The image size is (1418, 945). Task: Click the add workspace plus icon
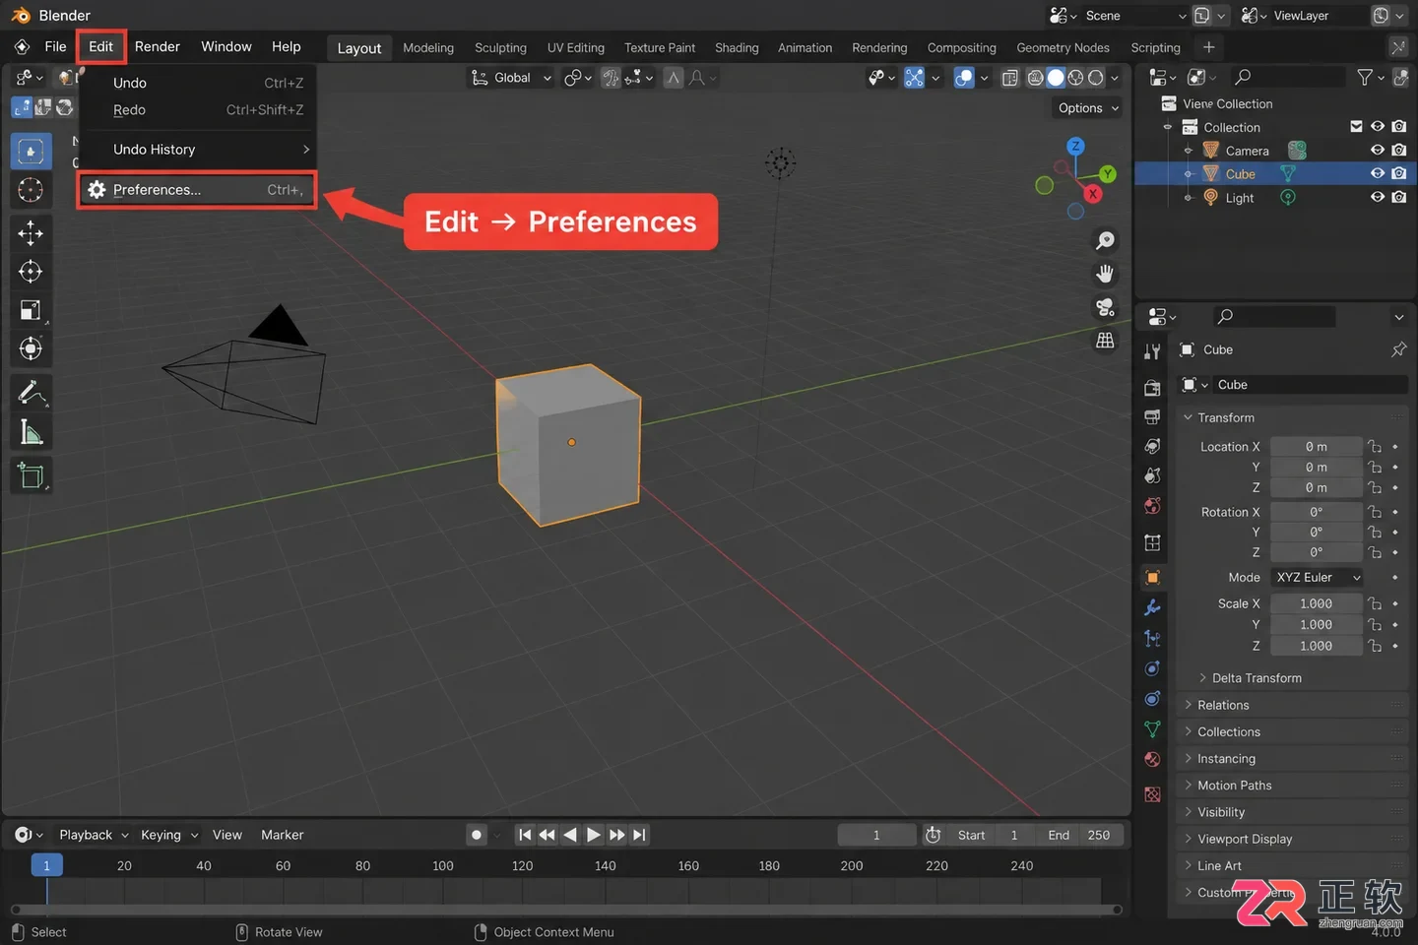1209,47
